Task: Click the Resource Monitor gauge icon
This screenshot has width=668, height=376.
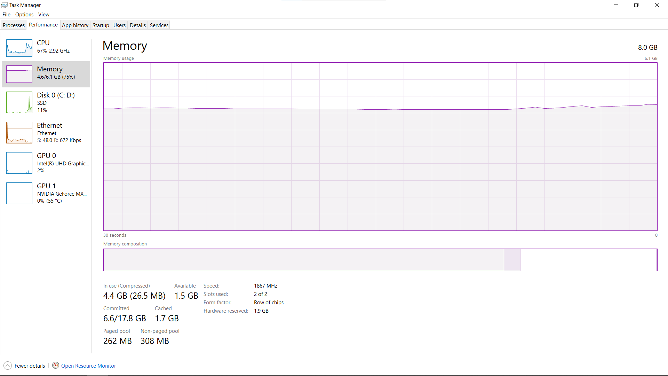Action: point(56,365)
